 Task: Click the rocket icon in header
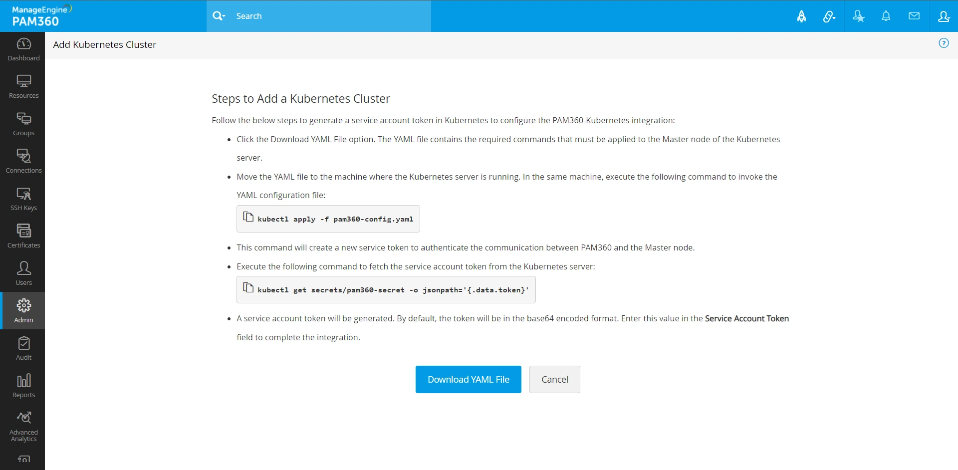(801, 16)
